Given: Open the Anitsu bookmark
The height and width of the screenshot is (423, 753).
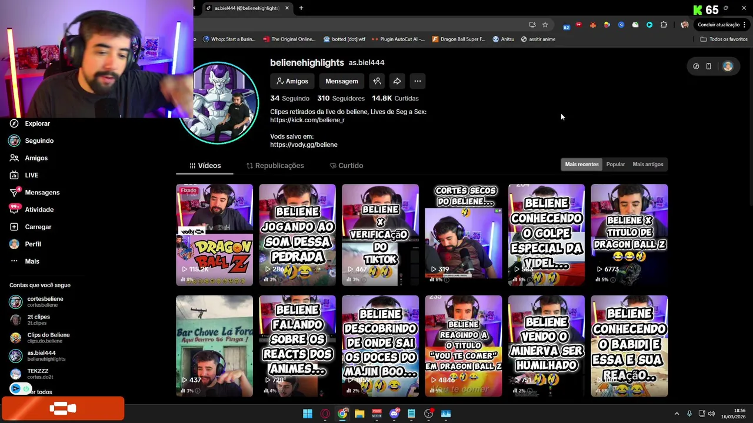Looking at the screenshot, I should (504, 39).
